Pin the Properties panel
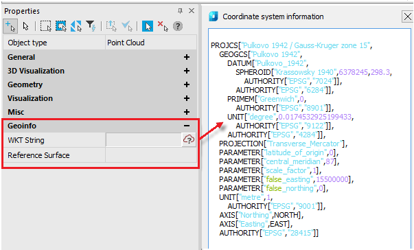 click(180, 11)
